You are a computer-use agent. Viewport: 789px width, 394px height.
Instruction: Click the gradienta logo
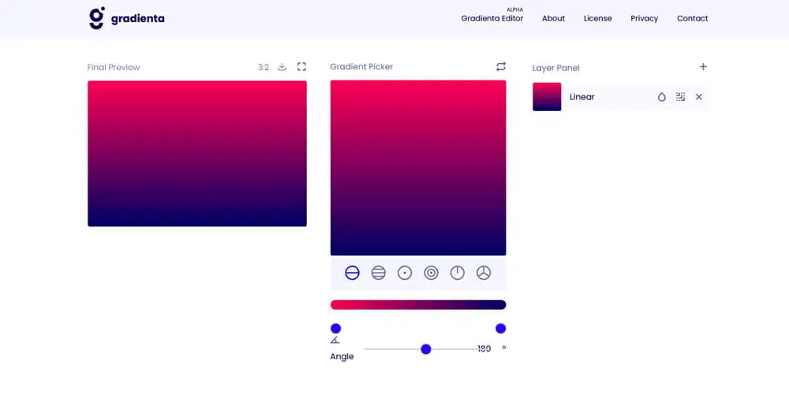pyautogui.click(x=127, y=19)
